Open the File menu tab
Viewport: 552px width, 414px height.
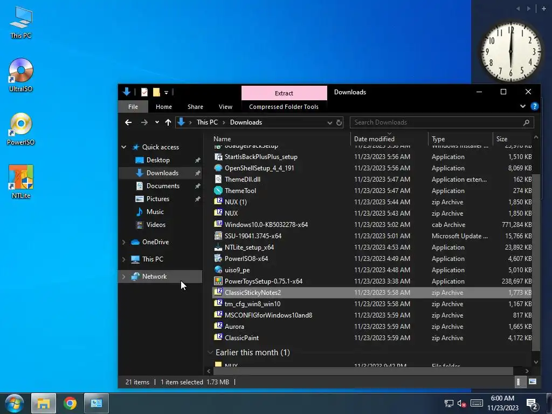[133, 107]
